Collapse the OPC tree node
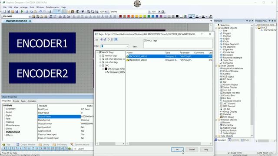This screenshot has width=278, height=156. (x=100, y=65)
